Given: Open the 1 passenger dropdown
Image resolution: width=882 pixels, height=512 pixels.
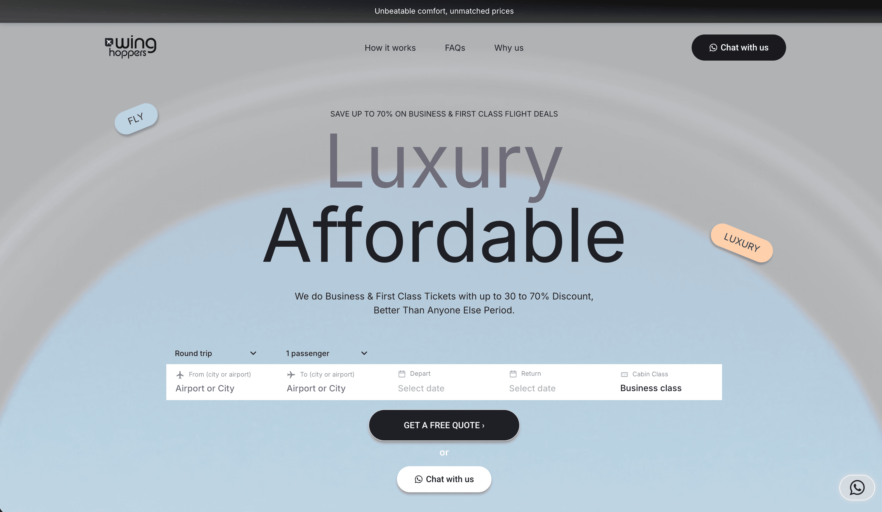Looking at the screenshot, I should coord(326,353).
